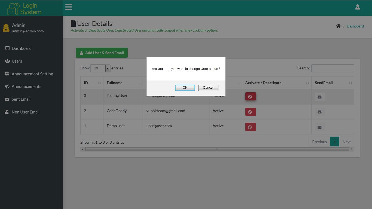Image resolution: width=372 pixels, height=209 pixels.
Task: Click the megaphone icon beside Announcements
Action: coord(7,87)
